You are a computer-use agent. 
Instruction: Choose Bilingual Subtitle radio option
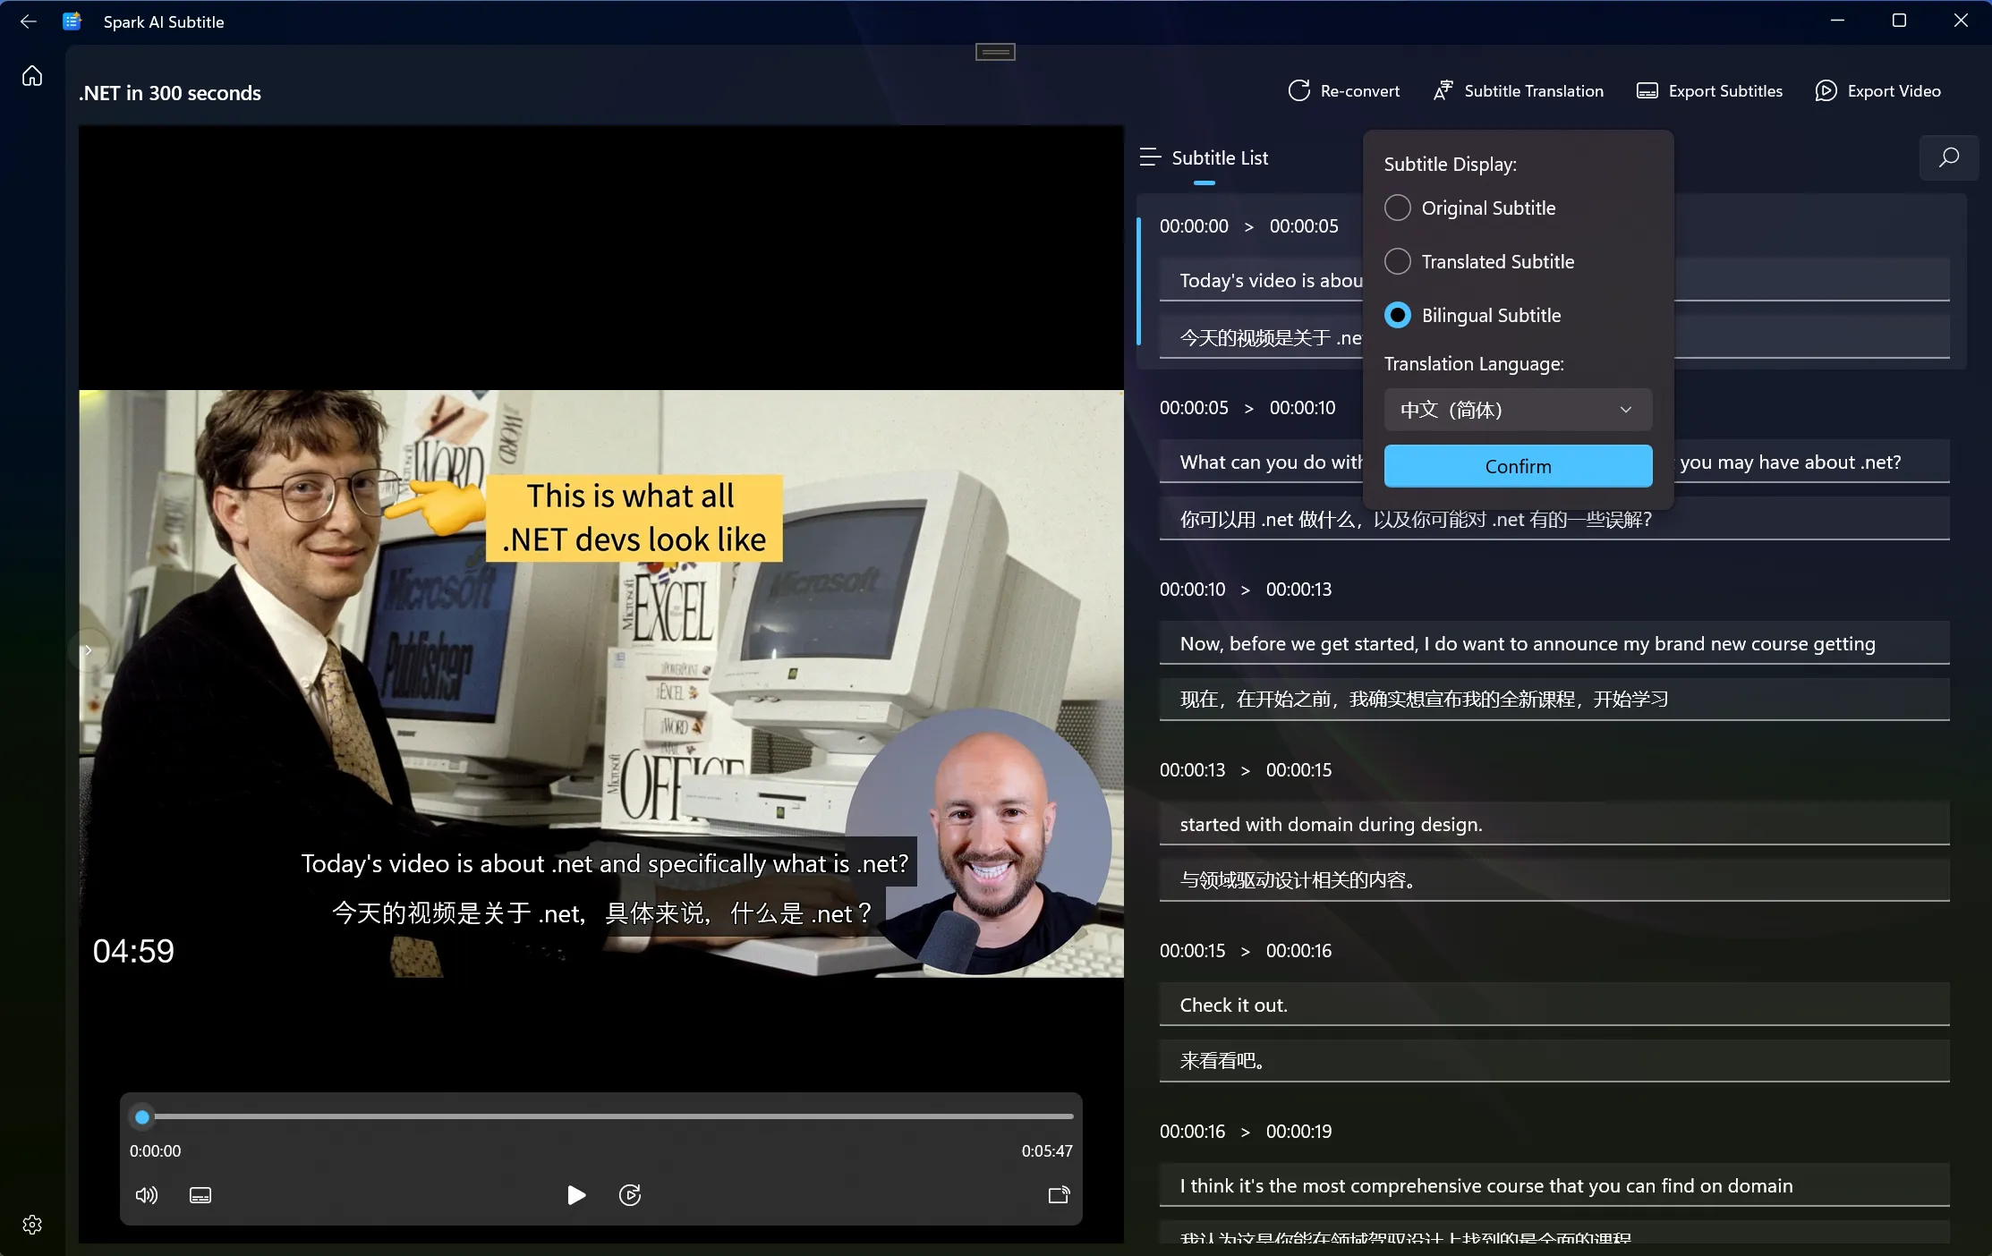pyautogui.click(x=1398, y=316)
